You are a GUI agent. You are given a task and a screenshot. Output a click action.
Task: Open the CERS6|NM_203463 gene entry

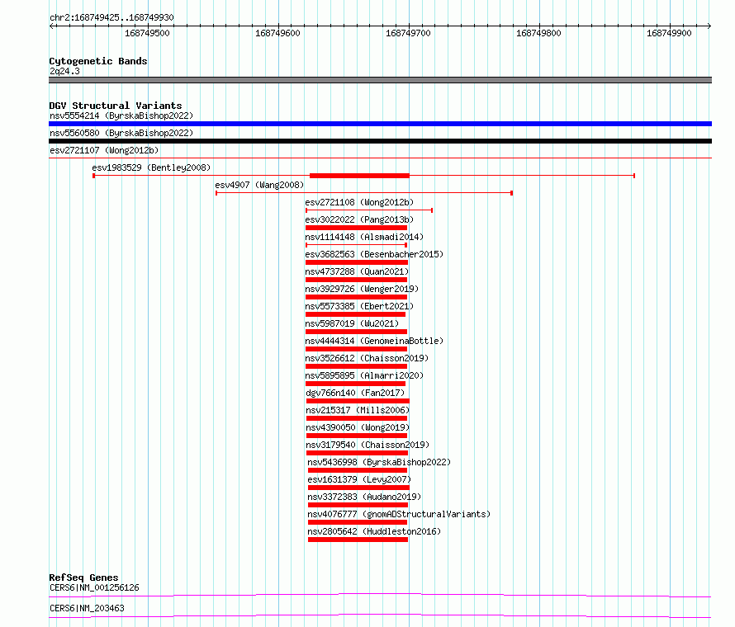click(87, 608)
